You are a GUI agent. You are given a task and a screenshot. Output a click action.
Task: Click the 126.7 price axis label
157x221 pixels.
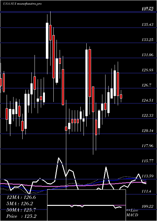click(147, 85)
